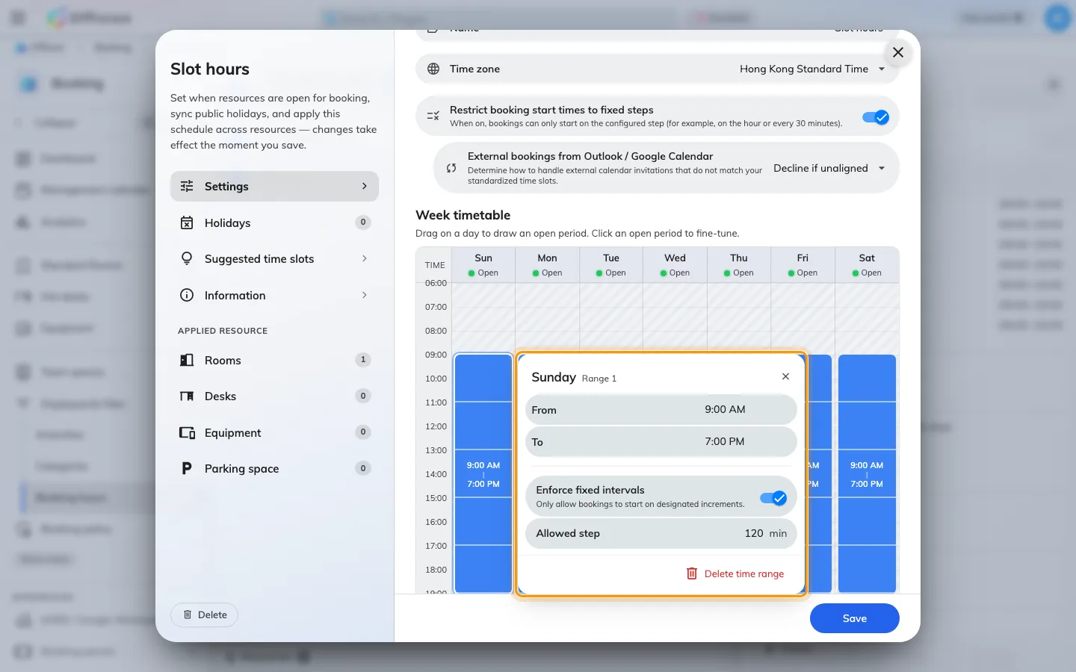Edit Allowed step 120 min field

(661, 533)
